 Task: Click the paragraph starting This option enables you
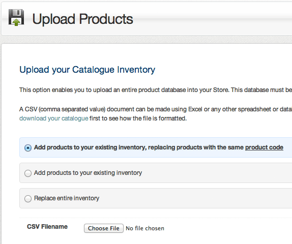[156, 90]
